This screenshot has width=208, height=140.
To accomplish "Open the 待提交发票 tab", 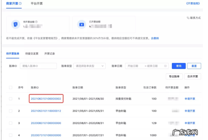I will tap(32, 54).
